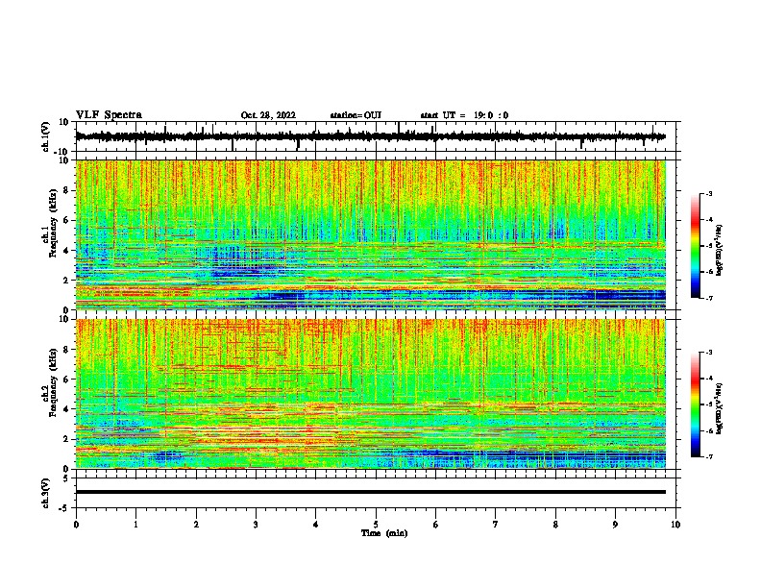The width and height of the screenshot is (761, 588).
Task: Click time axis tick label "5"
Action: (376, 525)
